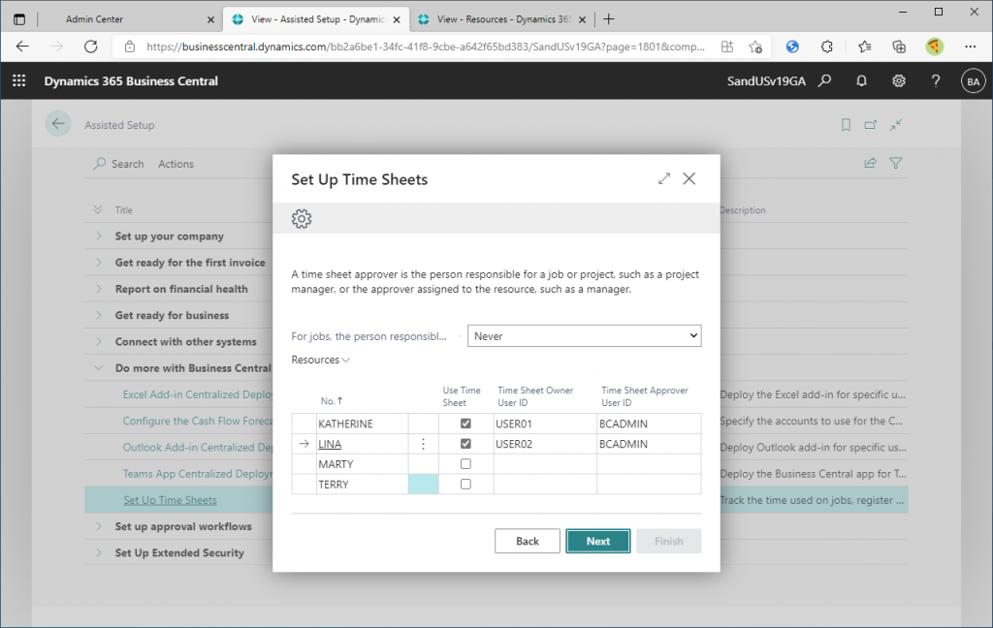This screenshot has height=628, width=993.
Task: Open the app launcher waffle icon
Action: tap(19, 81)
